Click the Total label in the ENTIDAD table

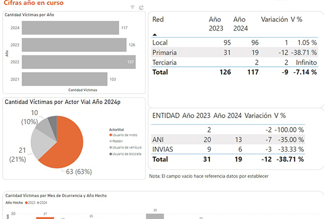pyautogui.click(x=160, y=159)
